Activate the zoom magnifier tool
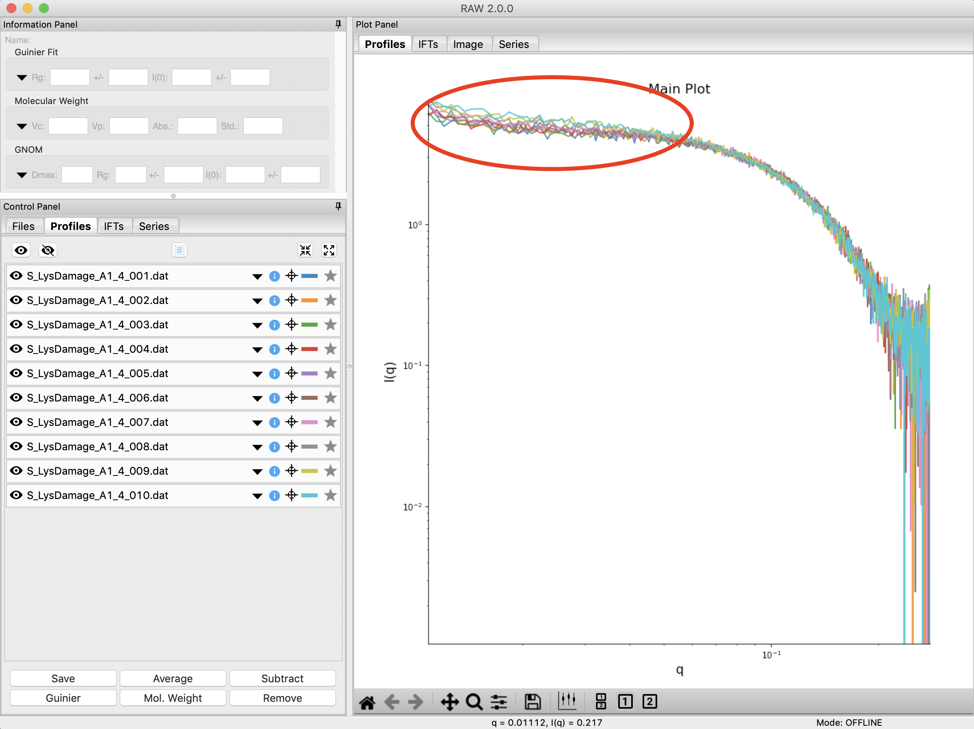The height and width of the screenshot is (729, 974). coord(474,702)
